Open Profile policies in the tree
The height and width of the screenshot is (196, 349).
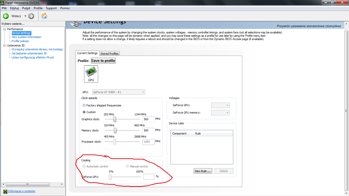point(20,41)
